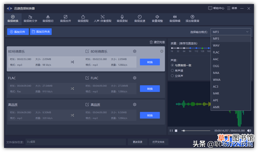Click the 音频降噪 noise reduction icon
Viewport: 258px width, 152px height.
pos(175,17)
